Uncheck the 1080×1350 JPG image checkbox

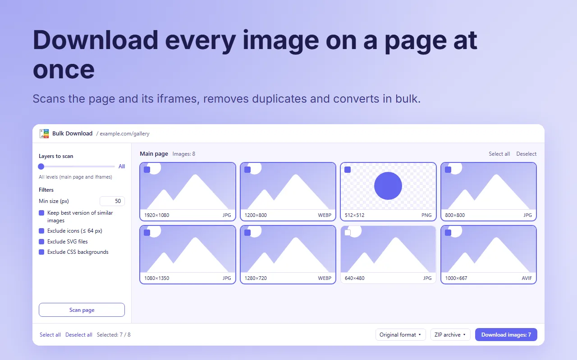[147, 233]
